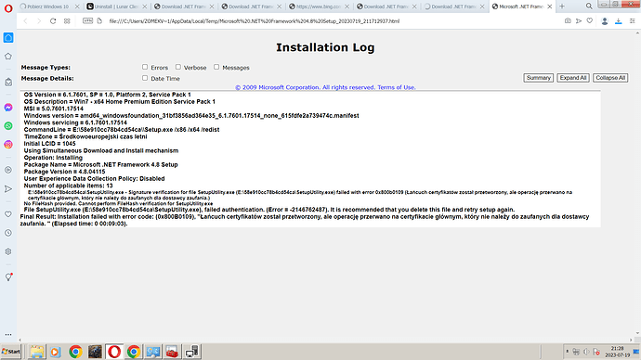Image resolution: width=641 pixels, height=360 pixels.
Task: Click the Collapse All button
Action: coord(610,78)
